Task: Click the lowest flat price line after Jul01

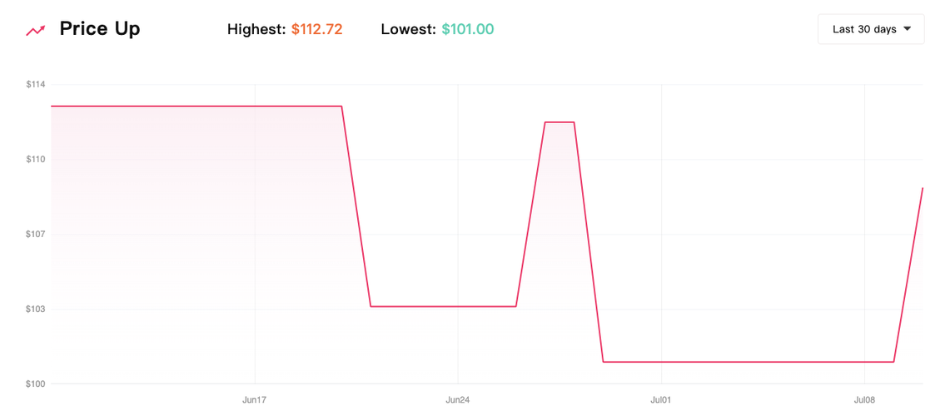Action: tap(749, 362)
